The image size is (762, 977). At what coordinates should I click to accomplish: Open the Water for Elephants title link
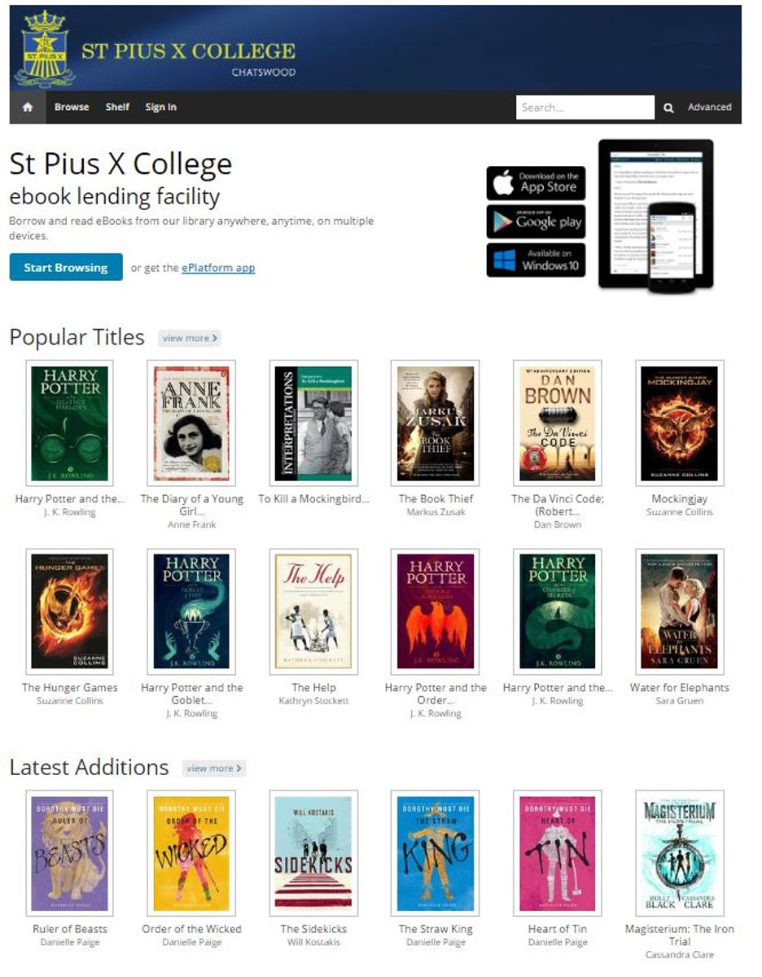tap(680, 688)
